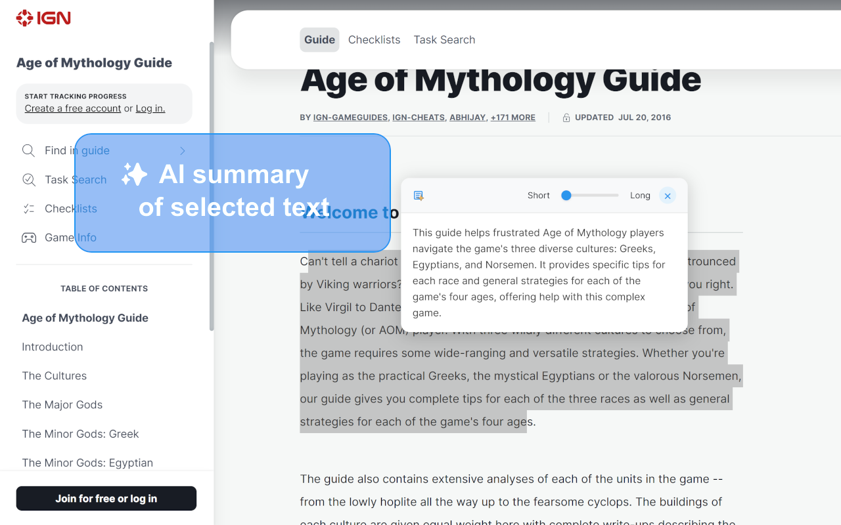The height and width of the screenshot is (525, 841).
Task: Open The Cultures in table of contents
Action: 55,376
